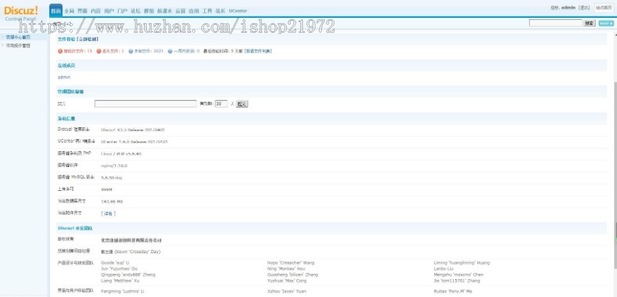Open the 应用 top menu

(x=193, y=11)
